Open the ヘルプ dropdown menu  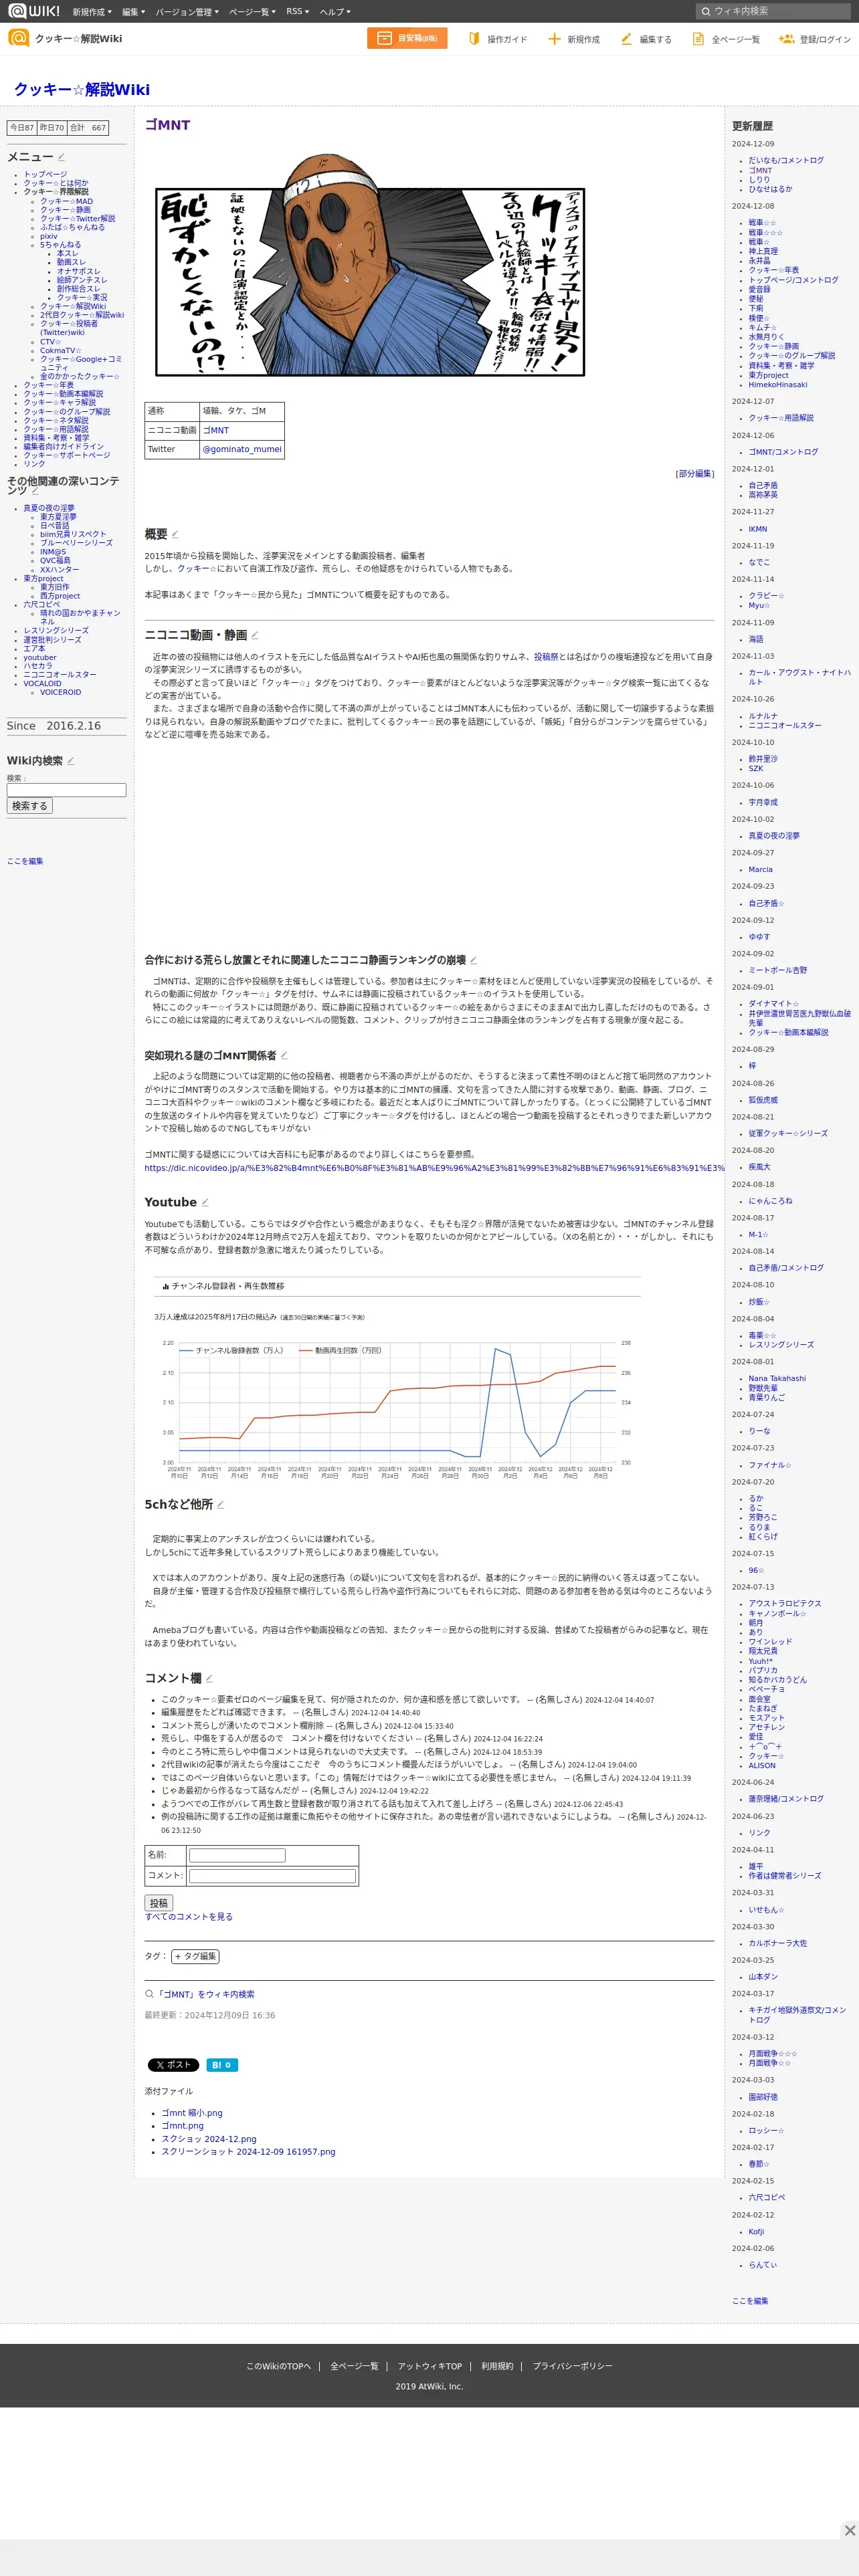pyautogui.click(x=335, y=12)
